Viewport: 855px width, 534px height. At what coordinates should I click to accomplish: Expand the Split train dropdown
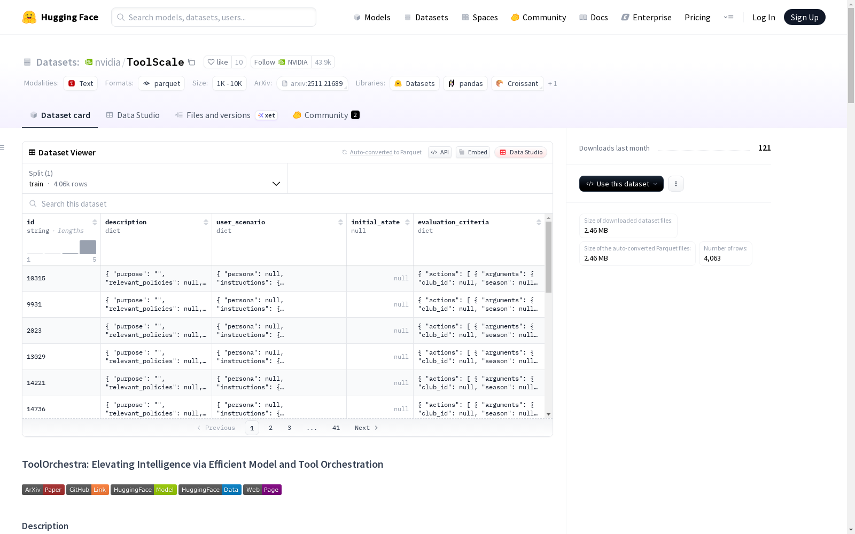tap(154, 178)
